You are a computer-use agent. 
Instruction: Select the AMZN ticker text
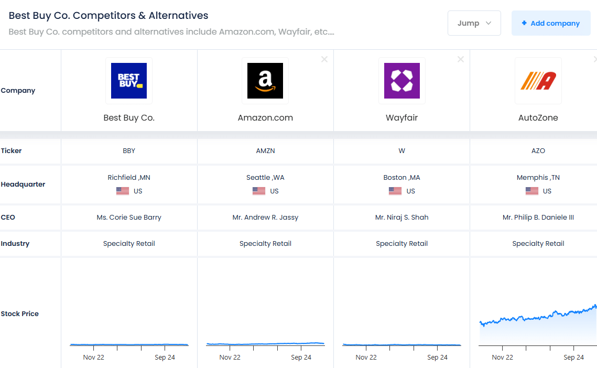[x=265, y=151]
